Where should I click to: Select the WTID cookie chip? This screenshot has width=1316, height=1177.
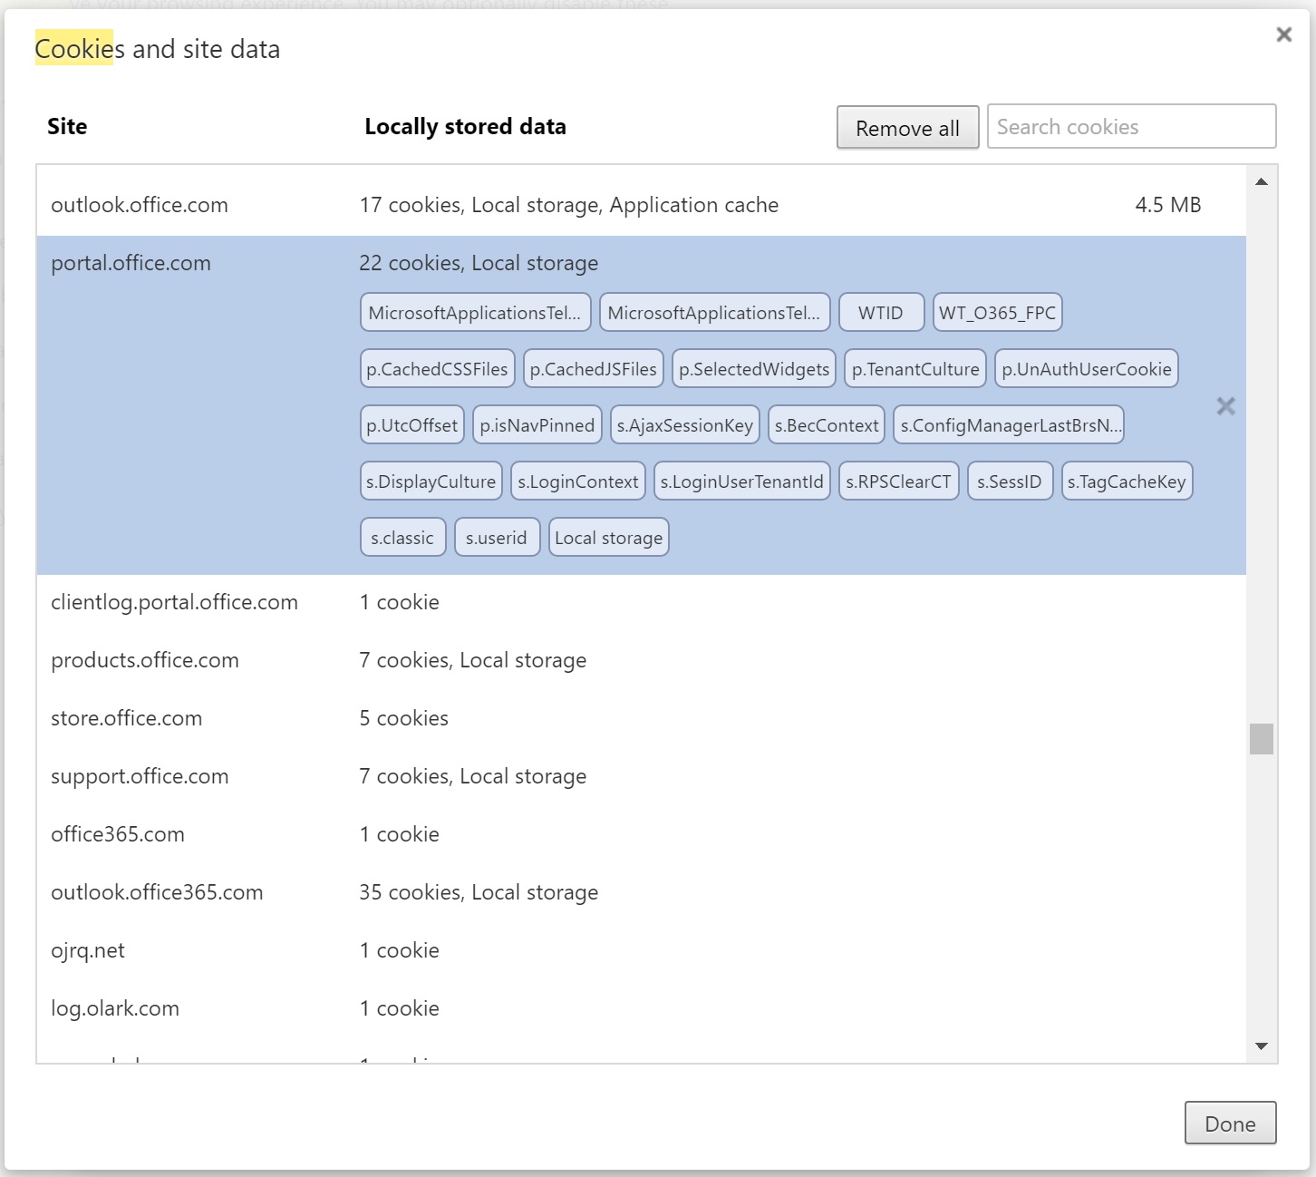click(881, 313)
